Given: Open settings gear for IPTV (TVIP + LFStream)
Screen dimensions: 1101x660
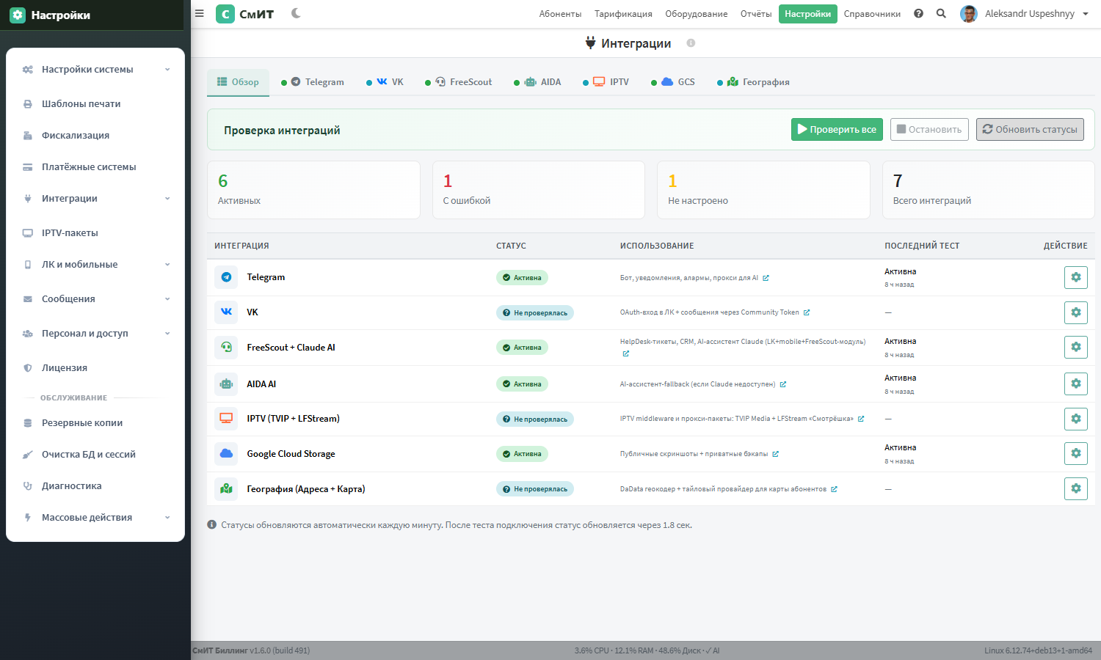Looking at the screenshot, I should 1076,419.
